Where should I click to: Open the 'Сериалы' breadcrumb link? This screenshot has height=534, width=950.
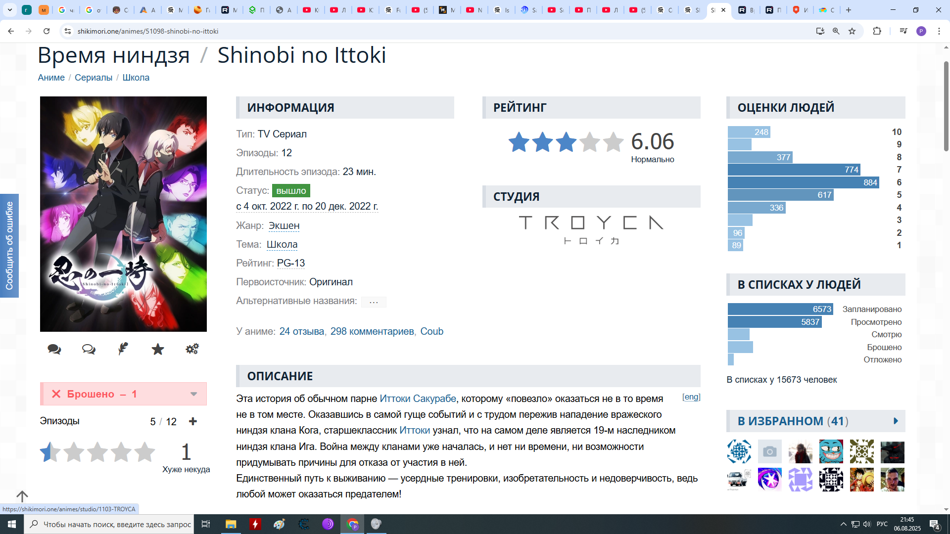point(94,78)
